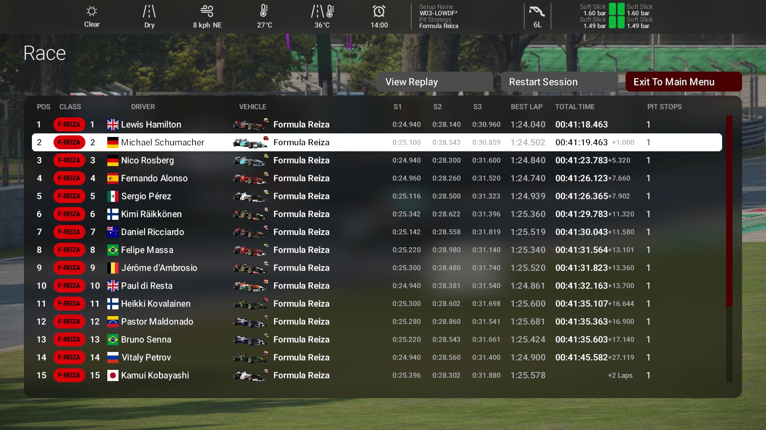Click Michael Schumacher's car livery thumbnail
766x430 pixels.
tap(251, 143)
